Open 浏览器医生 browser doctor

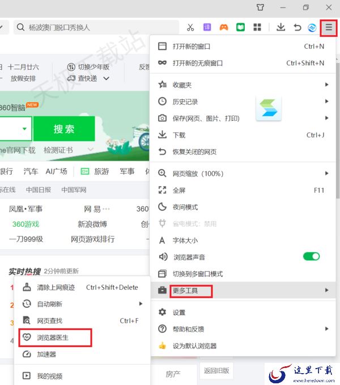point(82,337)
